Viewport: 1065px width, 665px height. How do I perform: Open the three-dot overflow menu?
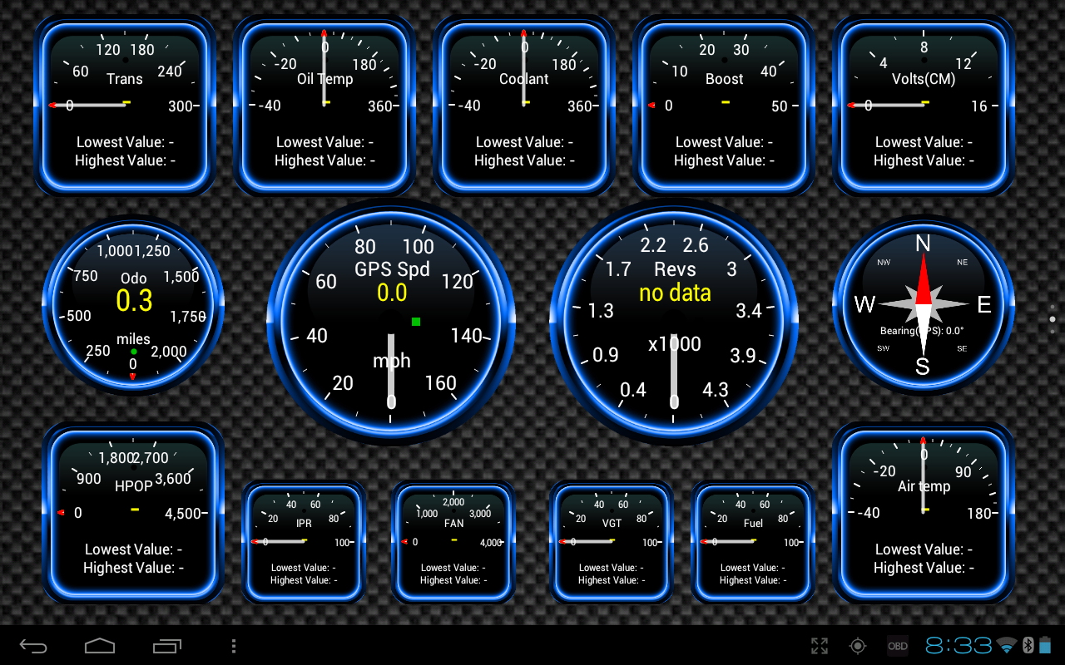tap(234, 646)
